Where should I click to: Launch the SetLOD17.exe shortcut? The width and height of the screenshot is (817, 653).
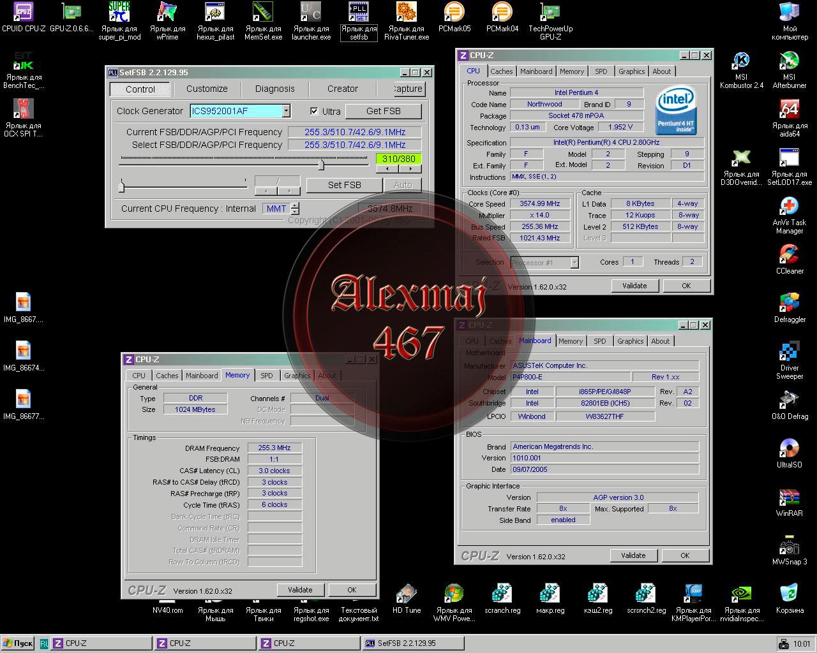[x=790, y=158]
